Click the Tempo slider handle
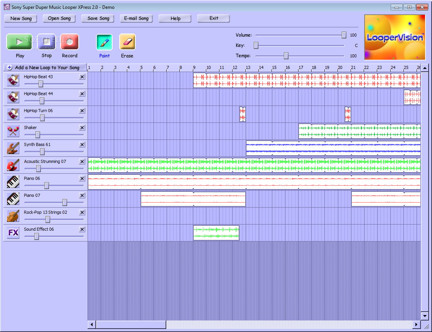 [286, 55]
